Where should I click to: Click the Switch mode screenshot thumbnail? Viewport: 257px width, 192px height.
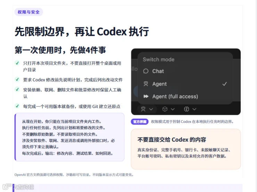(186, 82)
